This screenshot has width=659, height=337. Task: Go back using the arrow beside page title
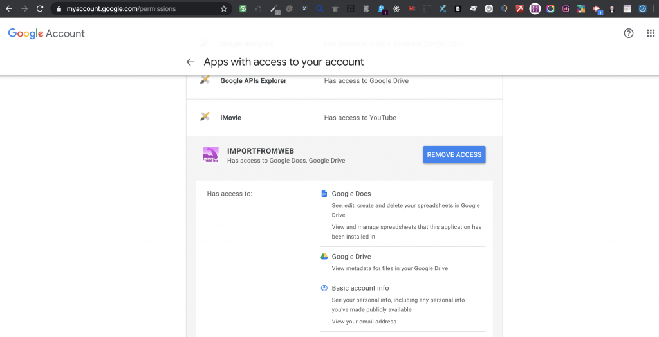tap(190, 62)
